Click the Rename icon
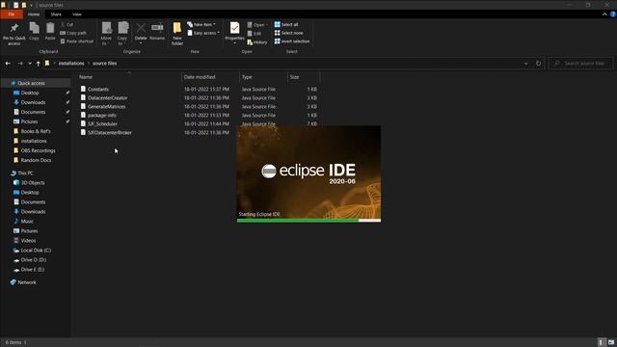This screenshot has width=617, height=347. [x=157, y=28]
